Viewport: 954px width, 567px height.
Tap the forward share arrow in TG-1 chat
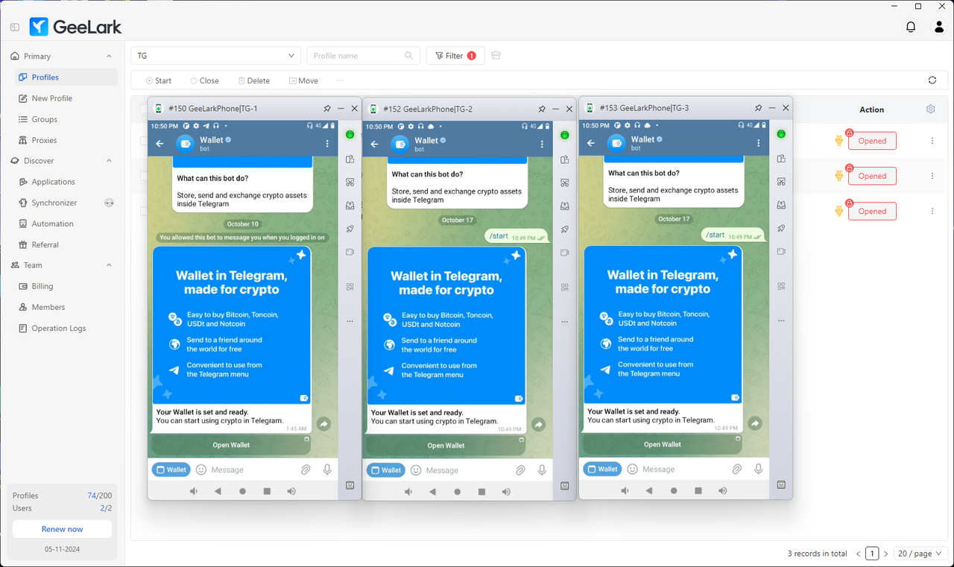coord(323,424)
